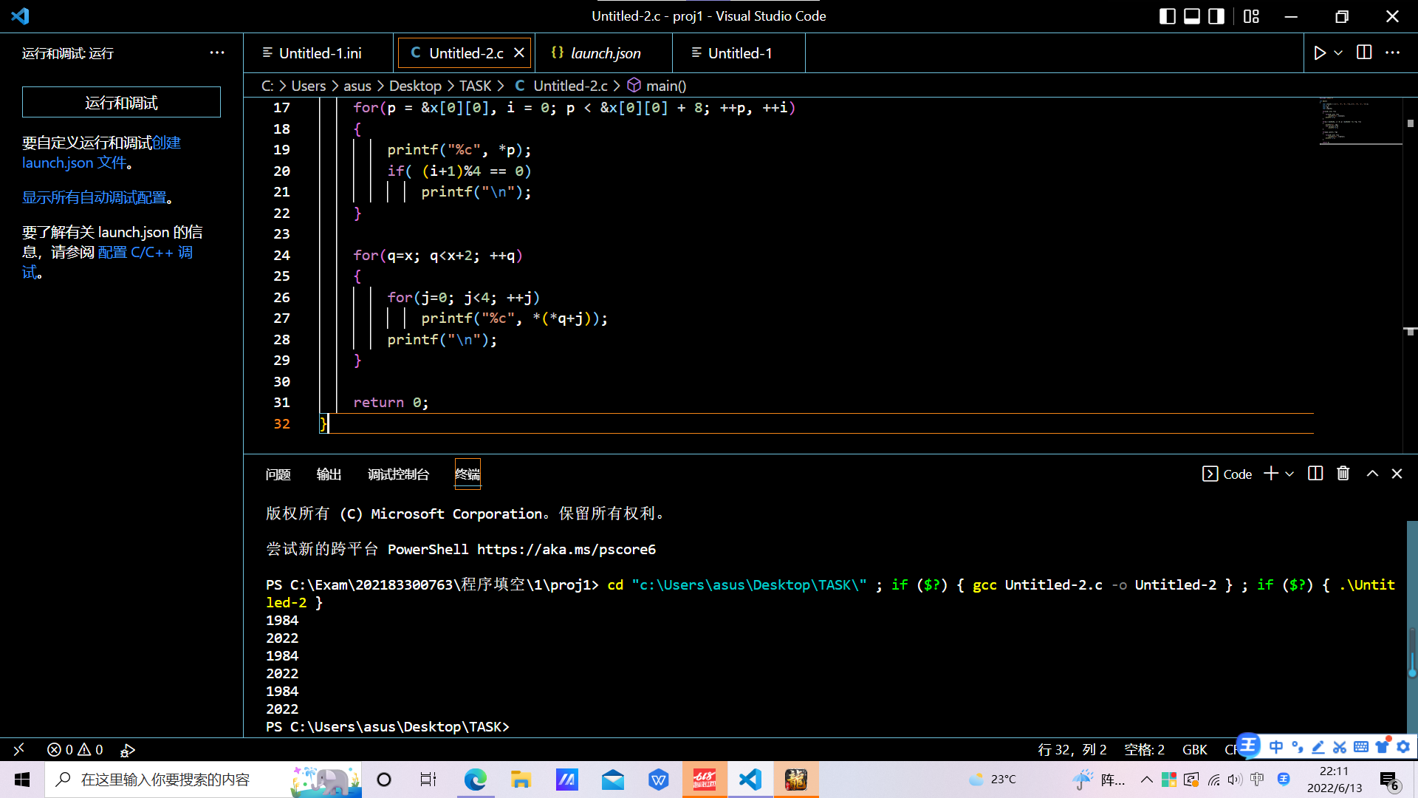Expand the new terminal launch profile dropdown
This screenshot has height=798, width=1418.
1289,474
